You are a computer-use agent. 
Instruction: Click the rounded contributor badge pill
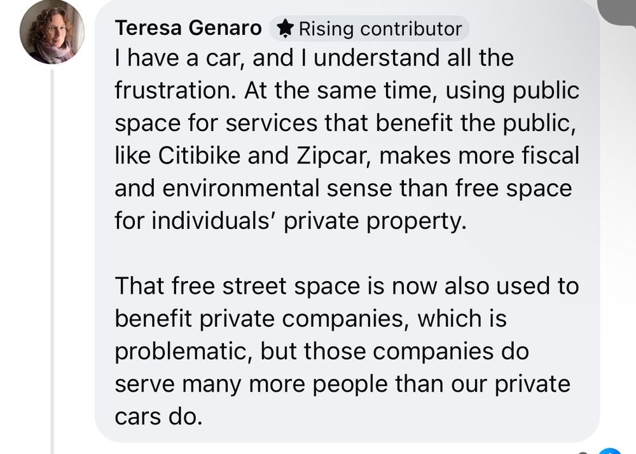369,29
